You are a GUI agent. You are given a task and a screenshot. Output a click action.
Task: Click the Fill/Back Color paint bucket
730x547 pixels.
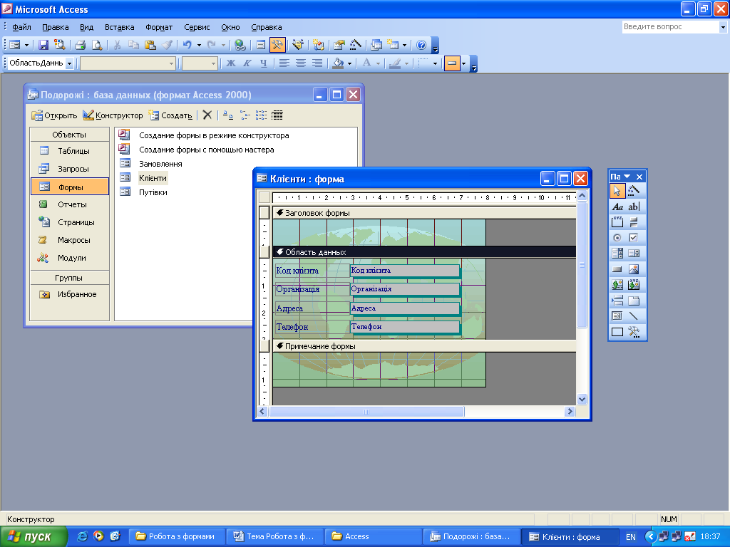pyautogui.click(x=338, y=63)
